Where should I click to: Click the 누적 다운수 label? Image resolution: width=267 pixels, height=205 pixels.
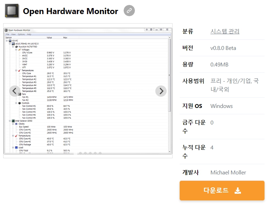pos(194,152)
